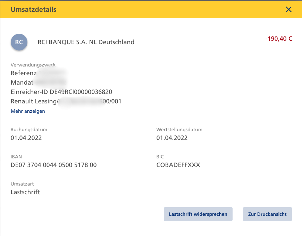
Task: Click the IBAN number DE07 3704 0044
Action: click(x=53, y=165)
